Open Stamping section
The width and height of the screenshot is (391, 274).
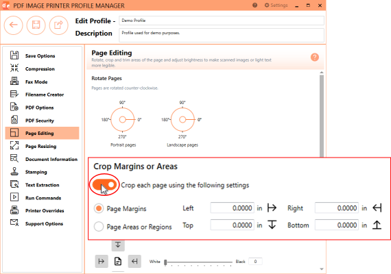(x=42, y=172)
